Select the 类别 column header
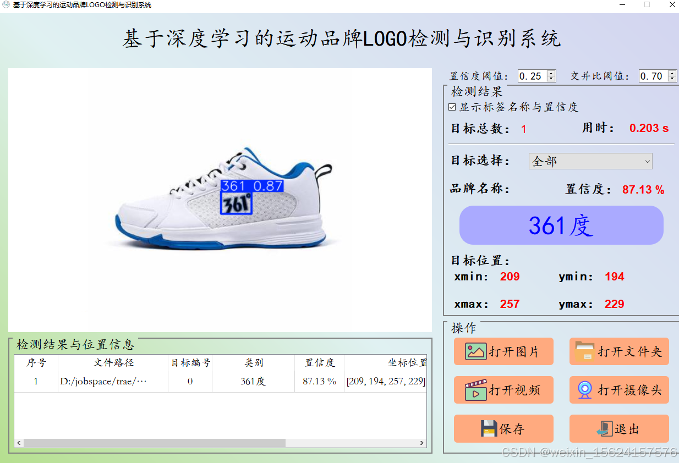Image resolution: width=679 pixels, height=463 pixels. coord(254,363)
